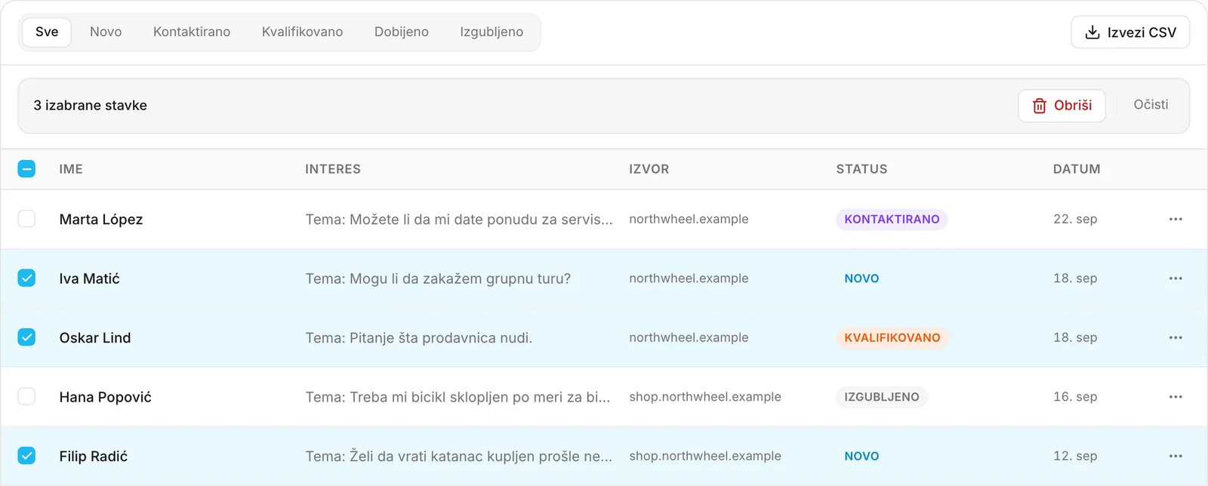Switch to the Novo tab
1208x486 pixels.
(x=106, y=32)
